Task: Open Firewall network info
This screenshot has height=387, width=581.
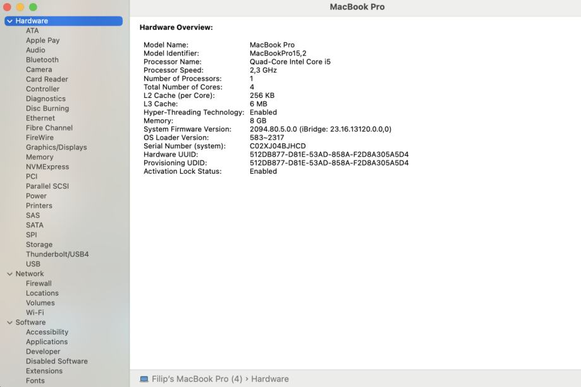Action: click(x=39, y=283)
